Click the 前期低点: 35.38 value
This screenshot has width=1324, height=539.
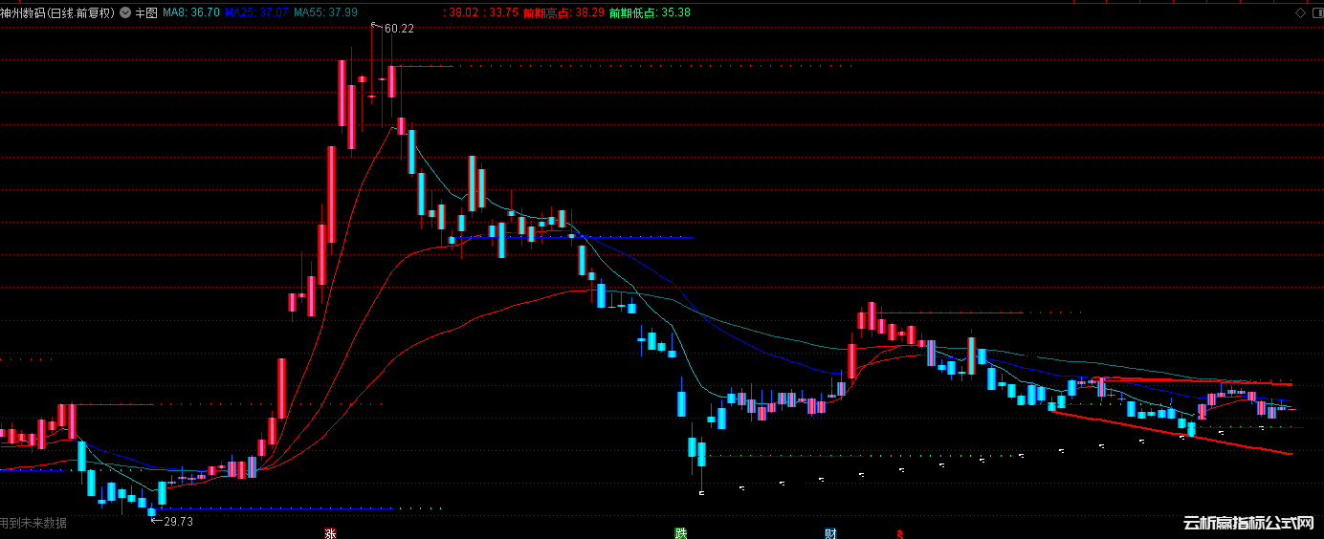point(650,12)
